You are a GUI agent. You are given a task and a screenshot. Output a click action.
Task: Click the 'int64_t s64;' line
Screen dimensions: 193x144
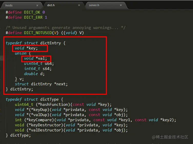click(38, 69)
